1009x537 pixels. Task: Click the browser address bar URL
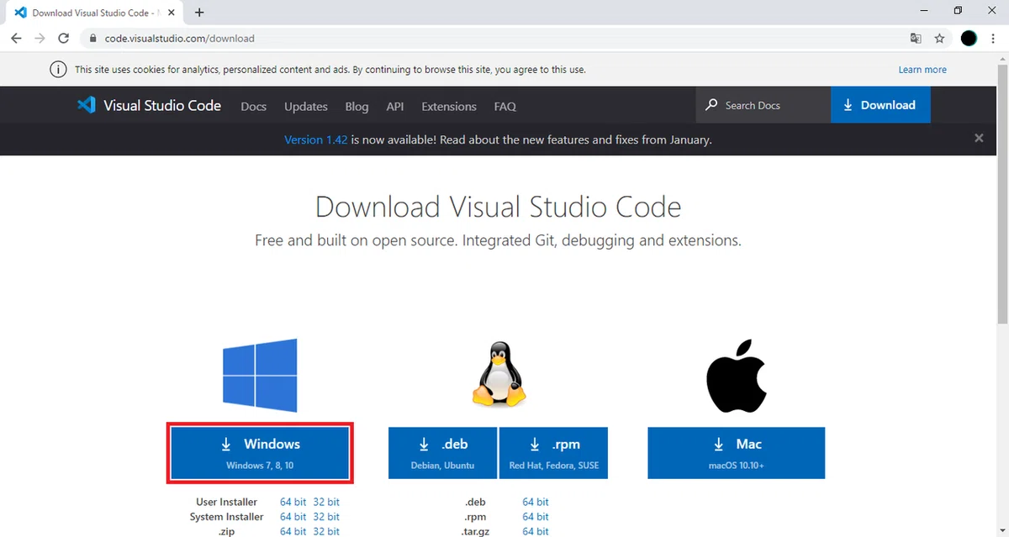click(180, 39)
